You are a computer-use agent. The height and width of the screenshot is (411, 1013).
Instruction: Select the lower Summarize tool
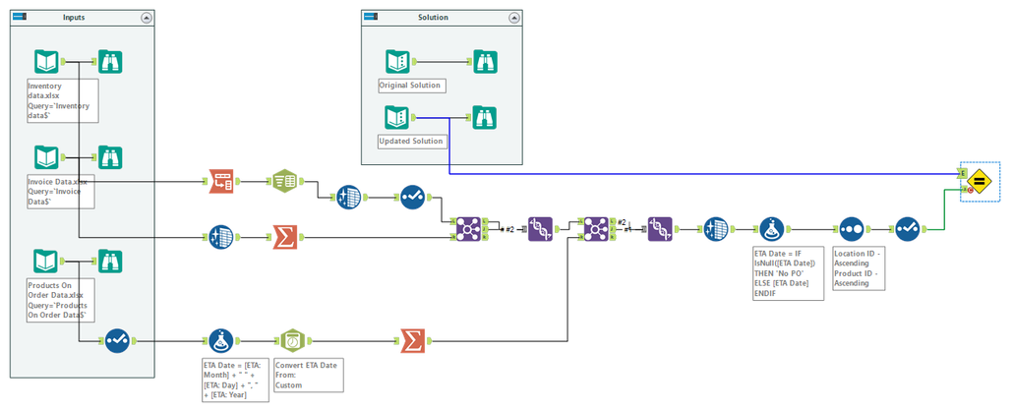(x=412, y=340)
